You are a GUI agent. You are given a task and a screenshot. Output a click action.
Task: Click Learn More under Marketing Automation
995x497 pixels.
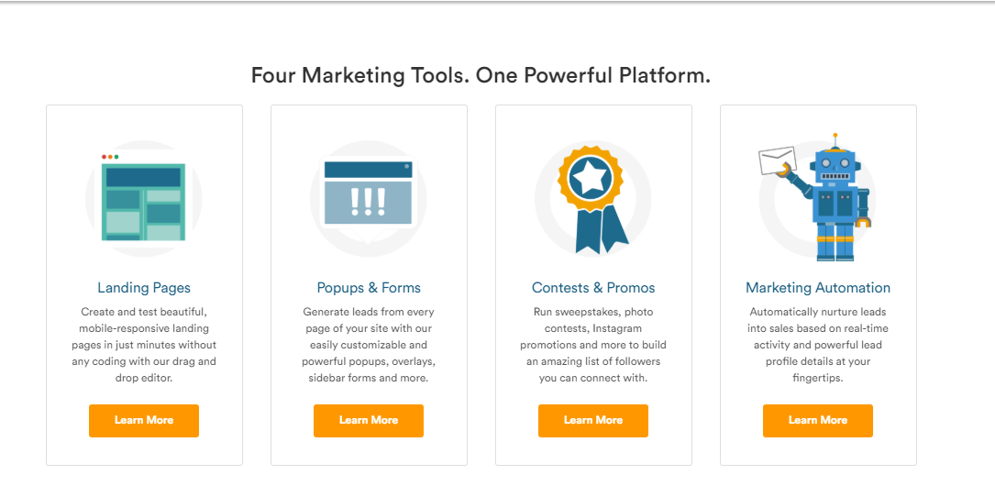click(x=818, y=420)
